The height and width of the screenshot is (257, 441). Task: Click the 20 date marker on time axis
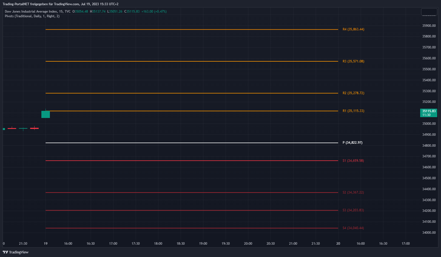tap(338, 244)
